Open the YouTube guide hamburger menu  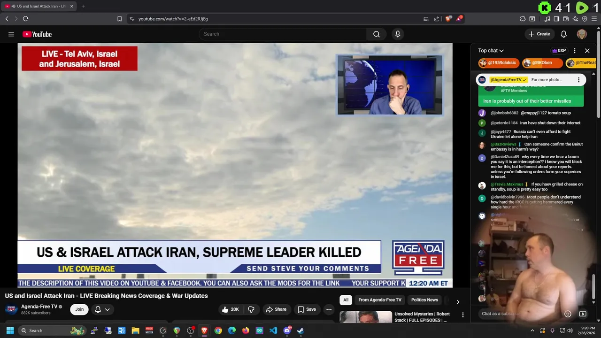(x=11, y=34)
